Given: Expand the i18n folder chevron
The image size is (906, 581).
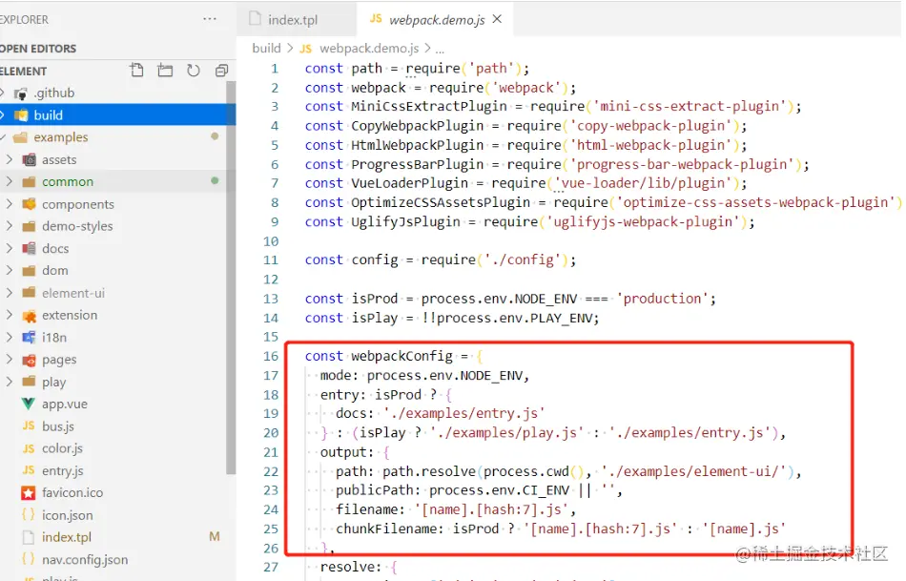Looking at the screenshot, I should 9,337.
